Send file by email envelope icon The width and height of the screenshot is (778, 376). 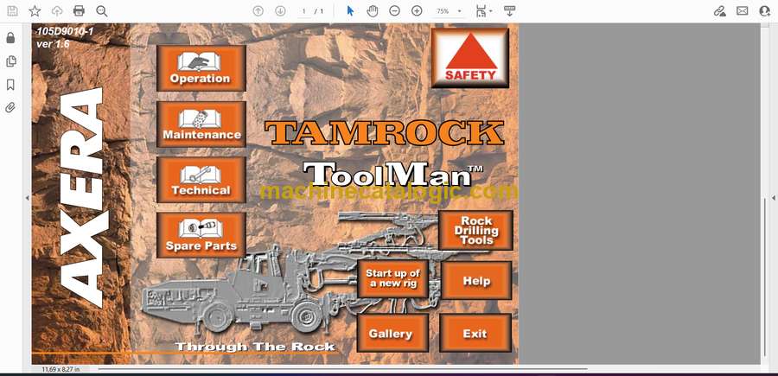pyautogui.click(x=743, y=11)
